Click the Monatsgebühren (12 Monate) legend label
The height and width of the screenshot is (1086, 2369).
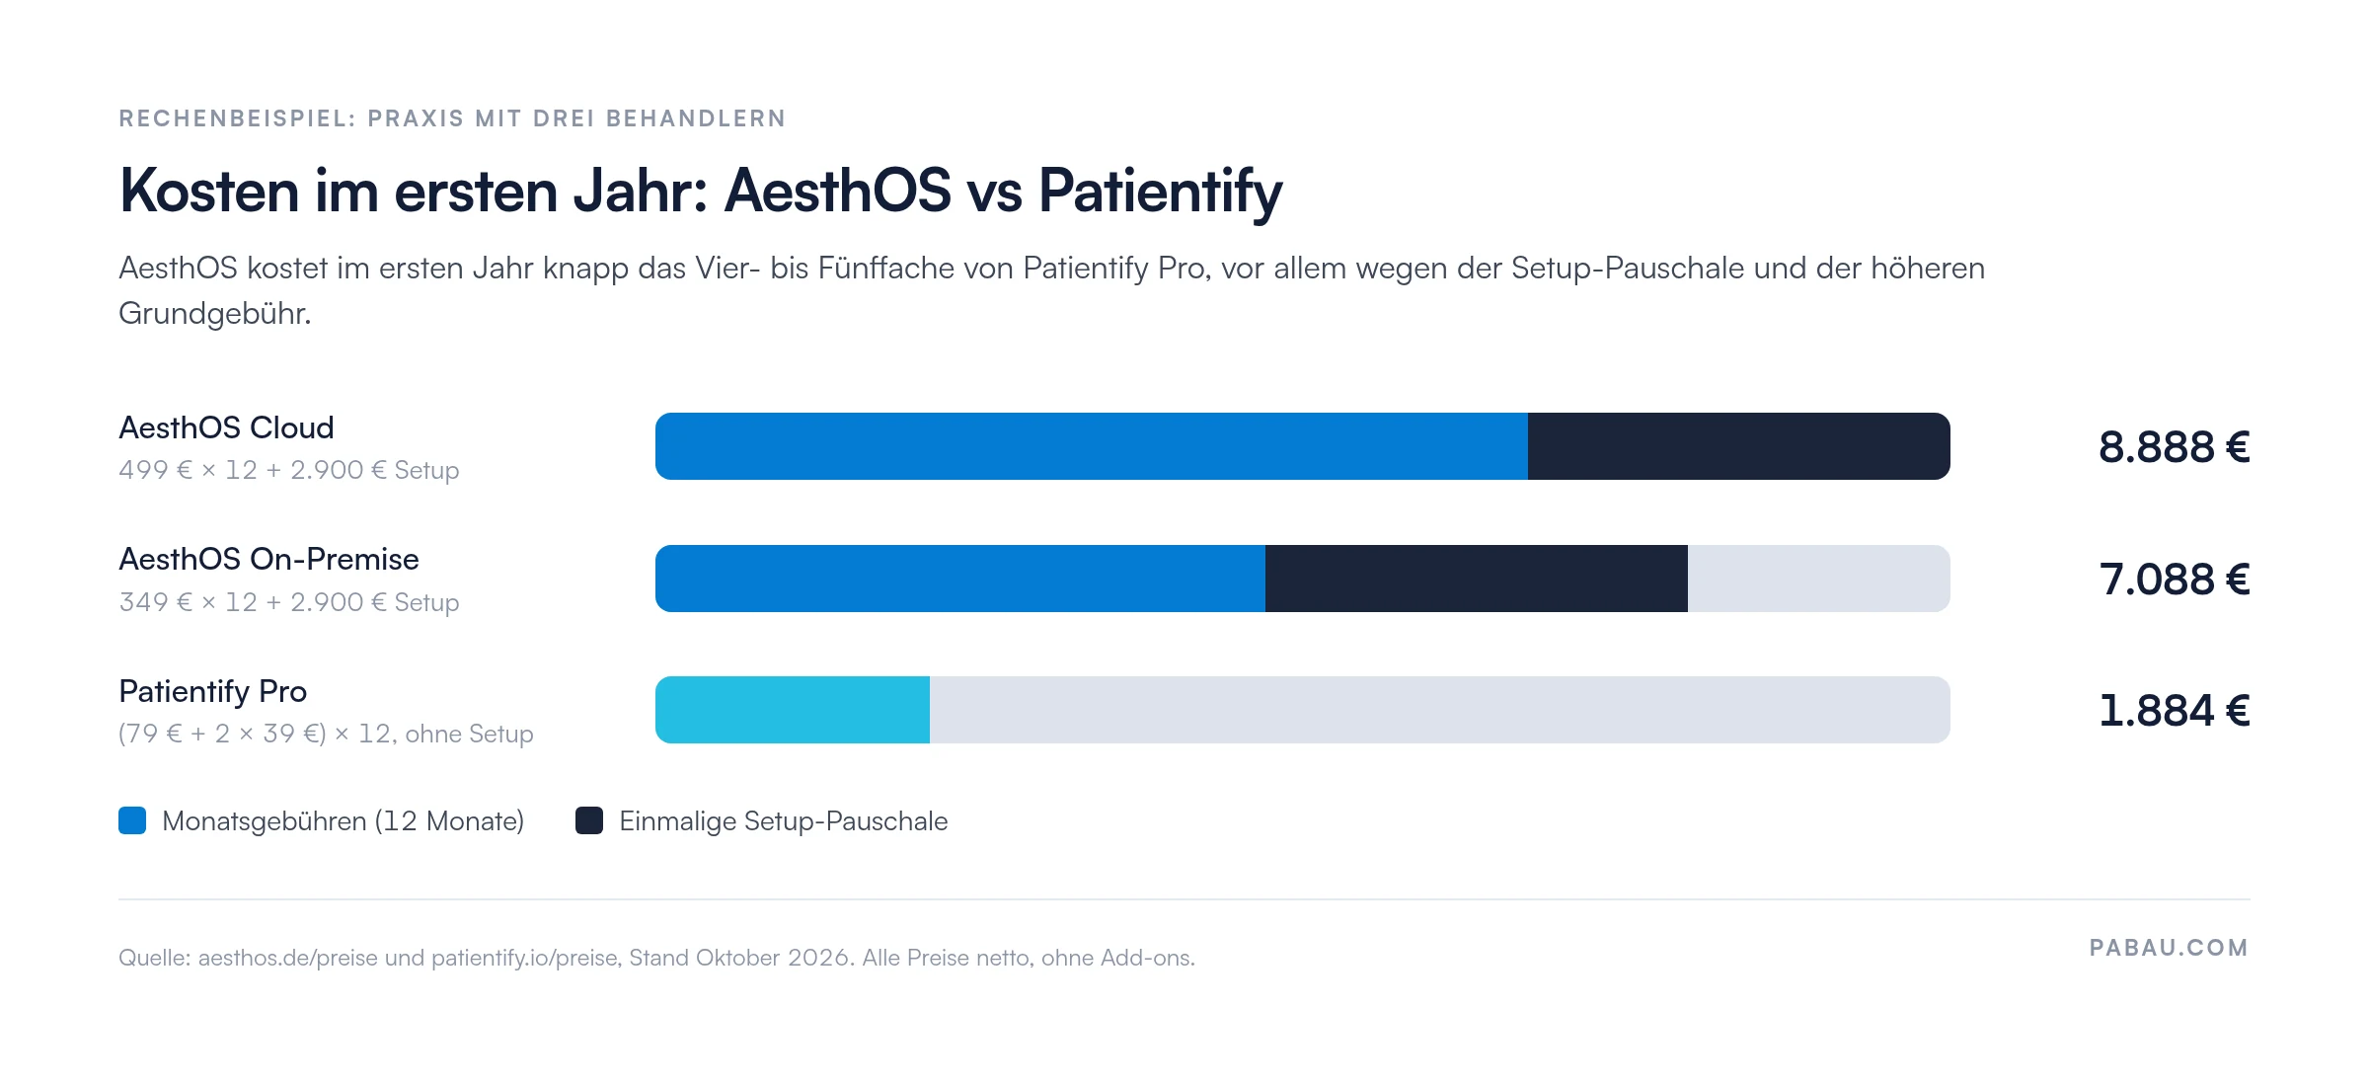(x=343, y=821)
